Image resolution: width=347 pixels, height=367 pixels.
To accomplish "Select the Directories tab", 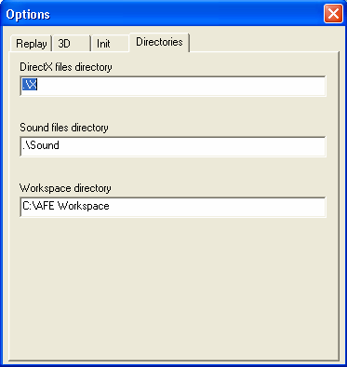I will click(159, 42).
